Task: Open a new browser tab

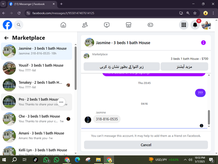Action: [x=61, y=4]
